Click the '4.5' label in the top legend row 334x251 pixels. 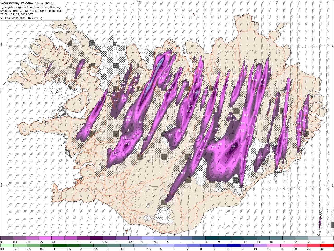click(x=156, y=242)
